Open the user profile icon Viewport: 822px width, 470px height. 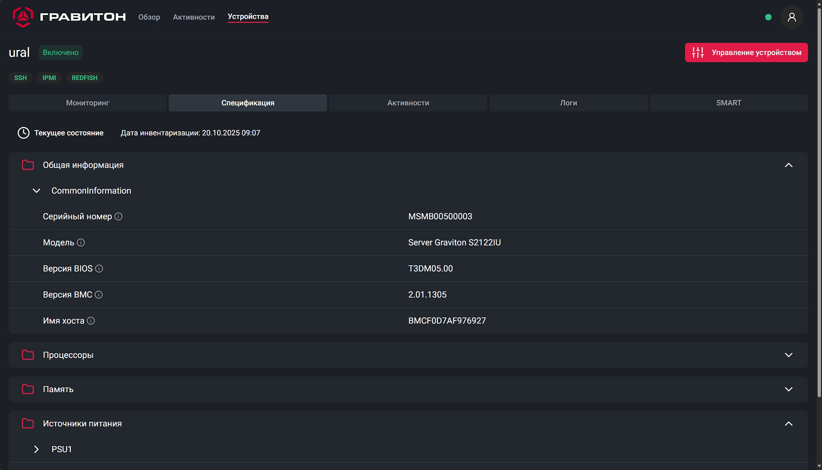(x=792, y=17)
